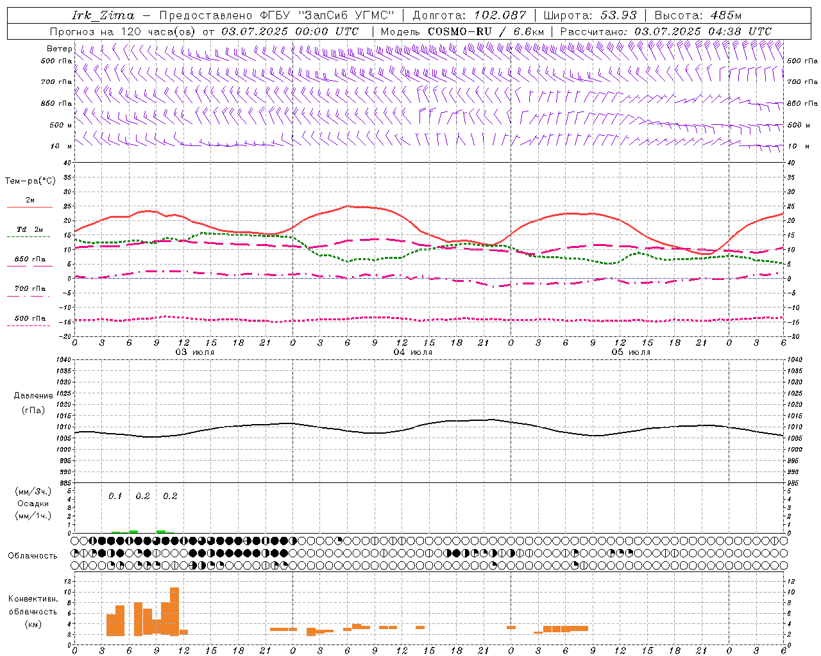
Task: Click the 'Облачность' cloud cover label
Action: (x=33, y=555)
